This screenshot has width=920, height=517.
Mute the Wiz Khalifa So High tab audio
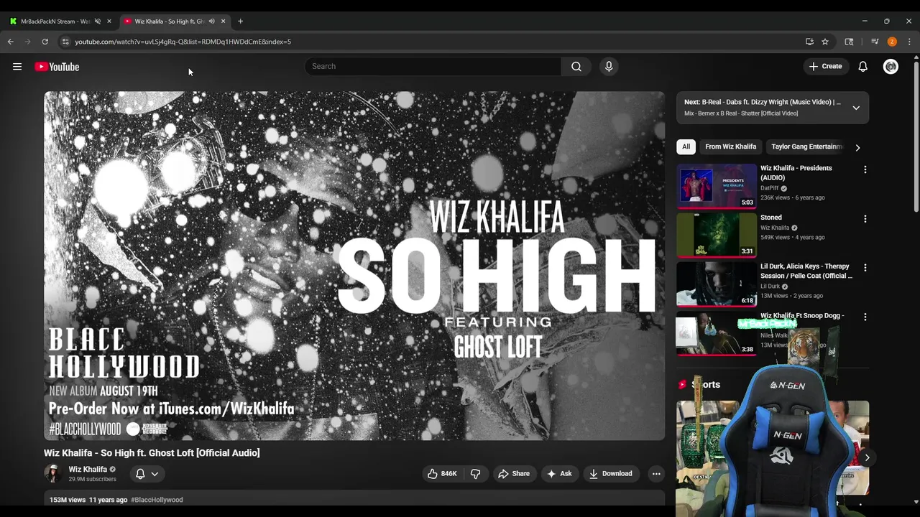pos(211,21)
